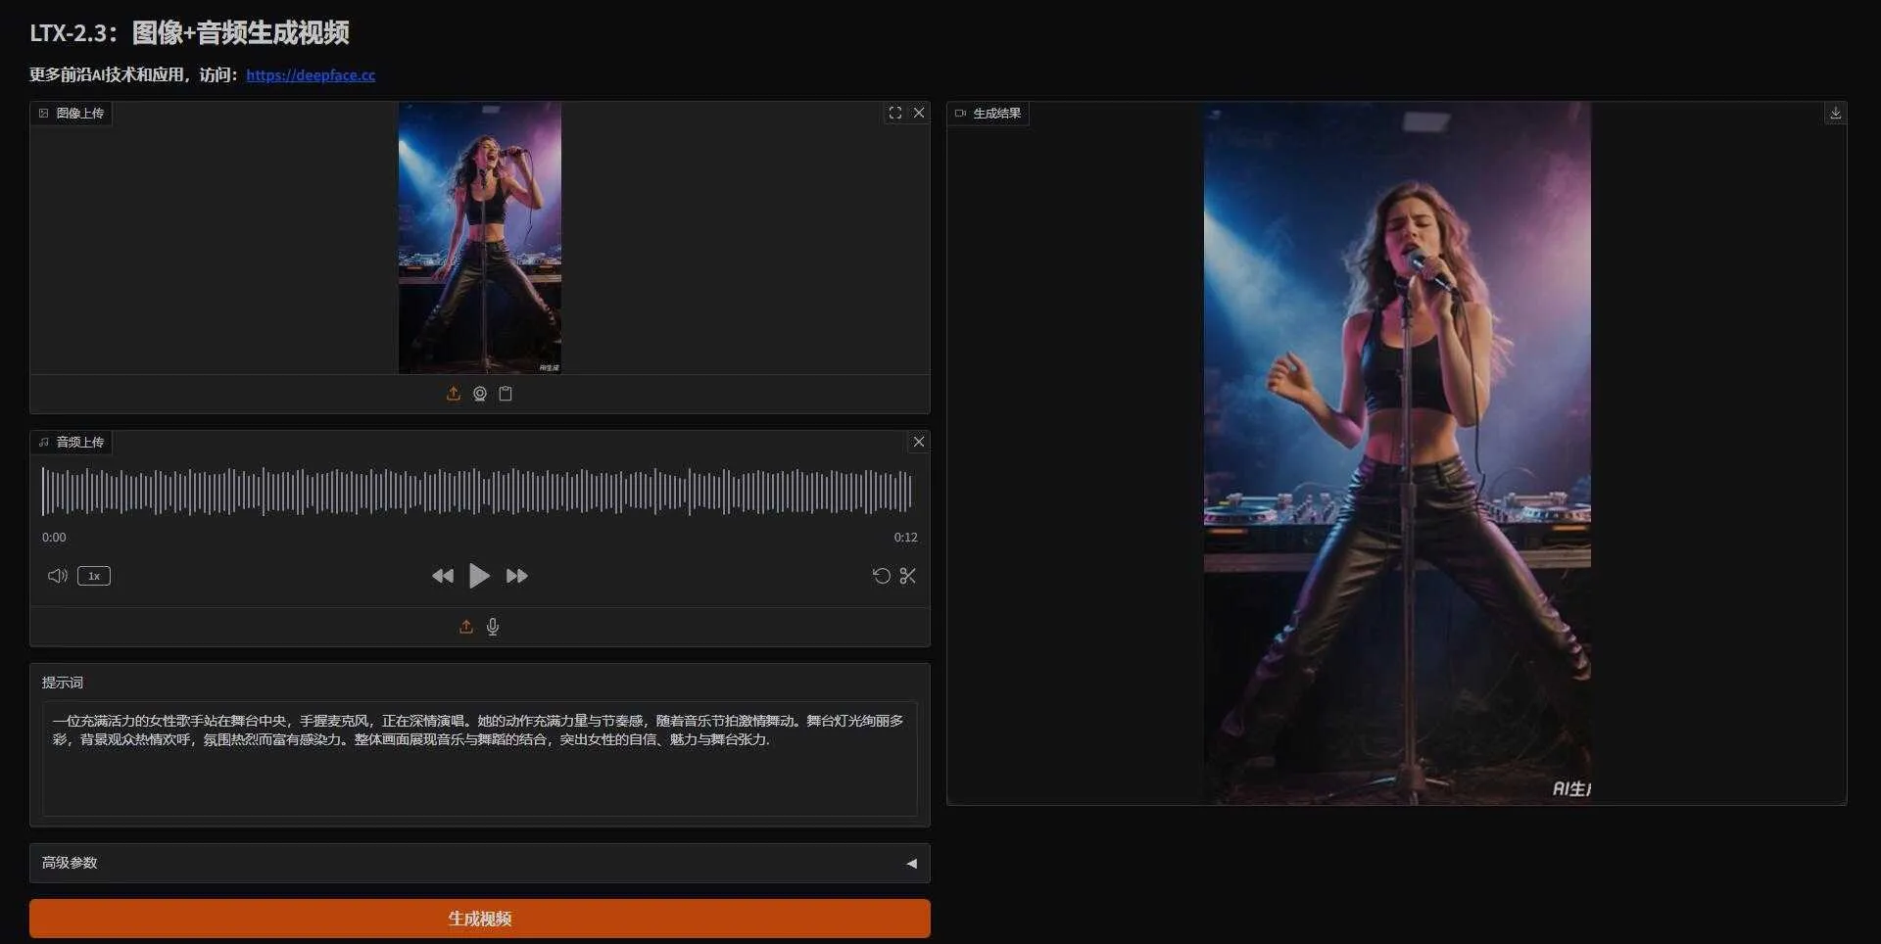1881x944 pixels.
Task: Paste image from clipboard
Action: (x=506, y=393)
